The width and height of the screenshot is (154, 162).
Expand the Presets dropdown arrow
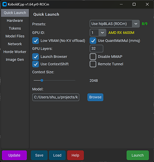[x=136, y=24]
